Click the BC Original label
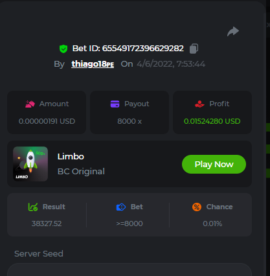This screenshot has width=270, height=276. click(x=81, y=172)
